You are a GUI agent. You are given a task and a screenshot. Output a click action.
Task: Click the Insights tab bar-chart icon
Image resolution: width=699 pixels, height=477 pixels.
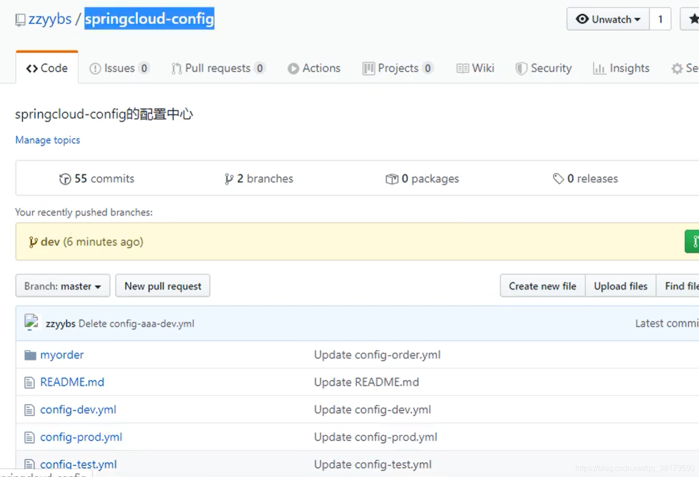coord(599,68)
